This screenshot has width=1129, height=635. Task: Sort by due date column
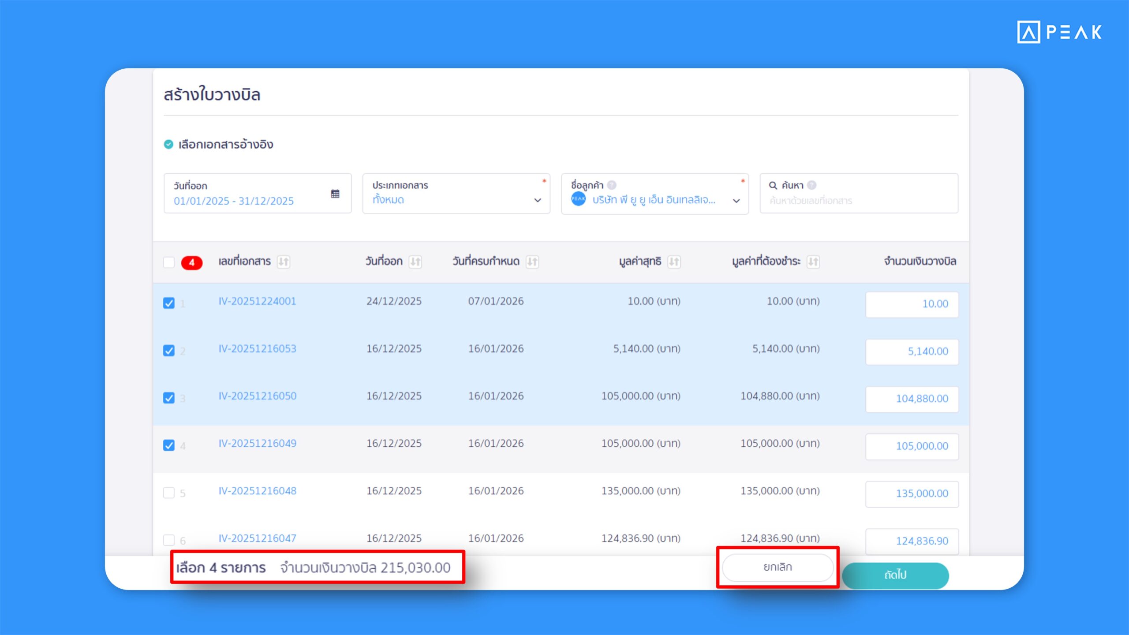pyautogui.click(x=532, y=262)
